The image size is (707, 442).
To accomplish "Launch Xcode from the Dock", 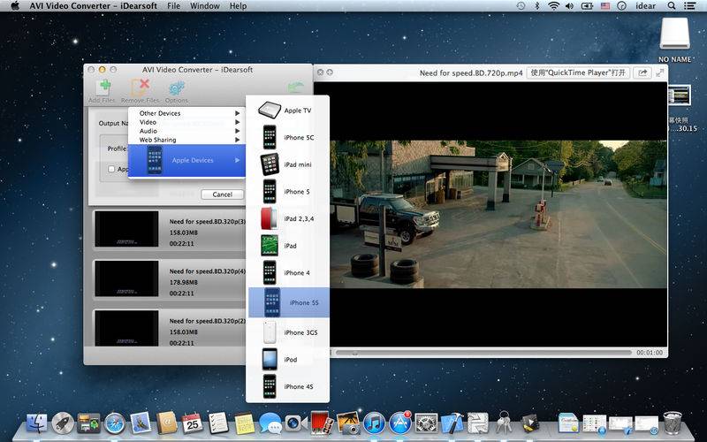I will [452, 423].
